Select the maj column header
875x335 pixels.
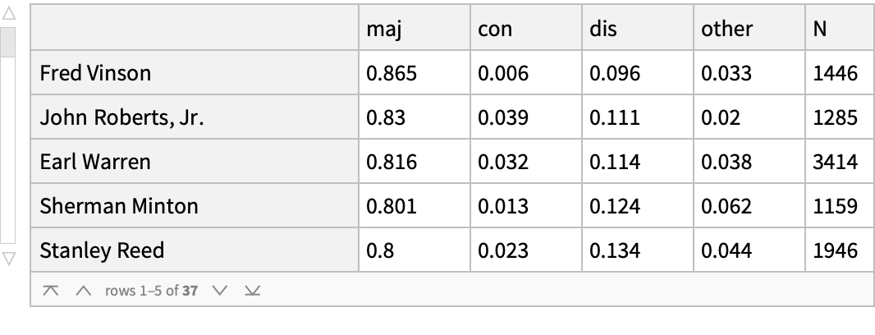pos(414,29)
